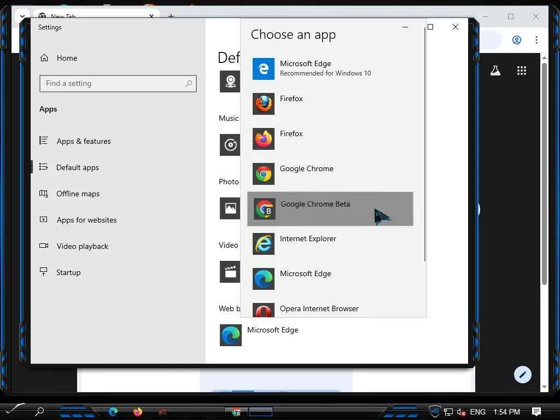This screenshot has height=420, width=560.
Task: Click the Video player default app icon
Action: 230,272
